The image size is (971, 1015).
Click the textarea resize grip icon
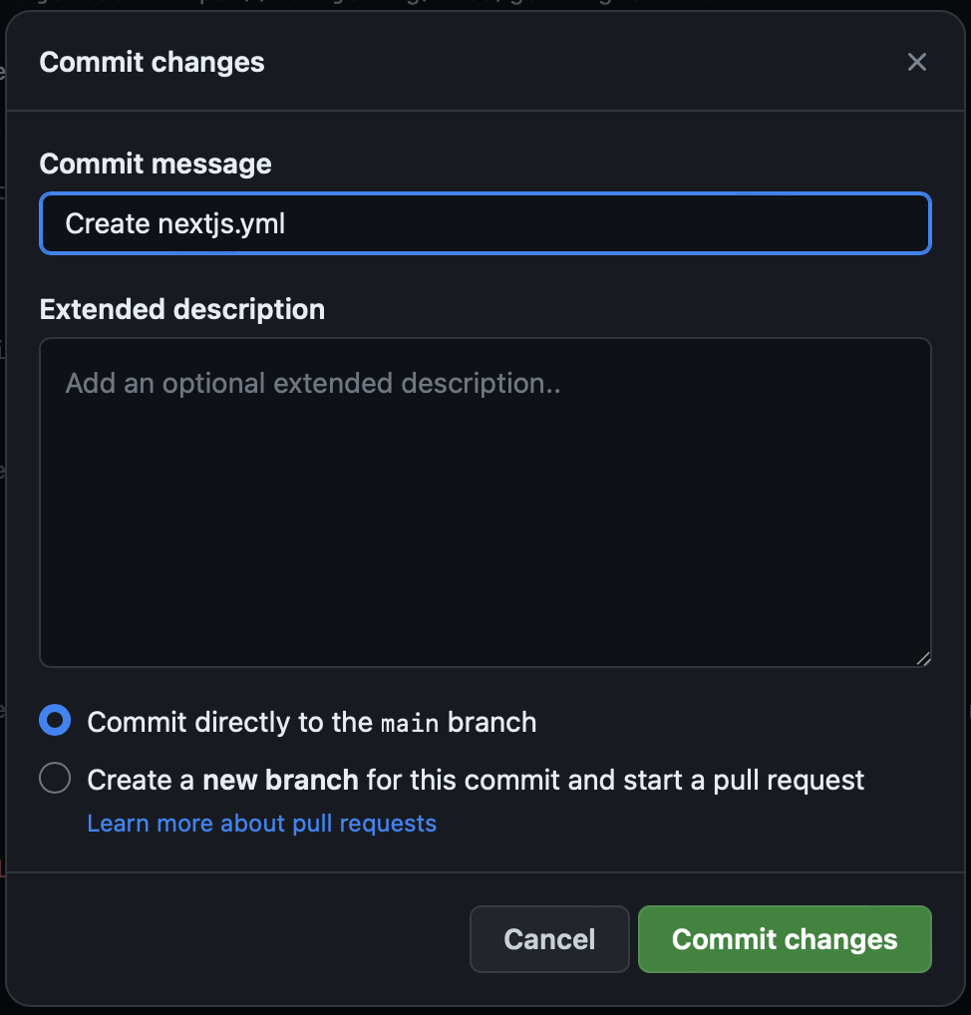[923, 659]
